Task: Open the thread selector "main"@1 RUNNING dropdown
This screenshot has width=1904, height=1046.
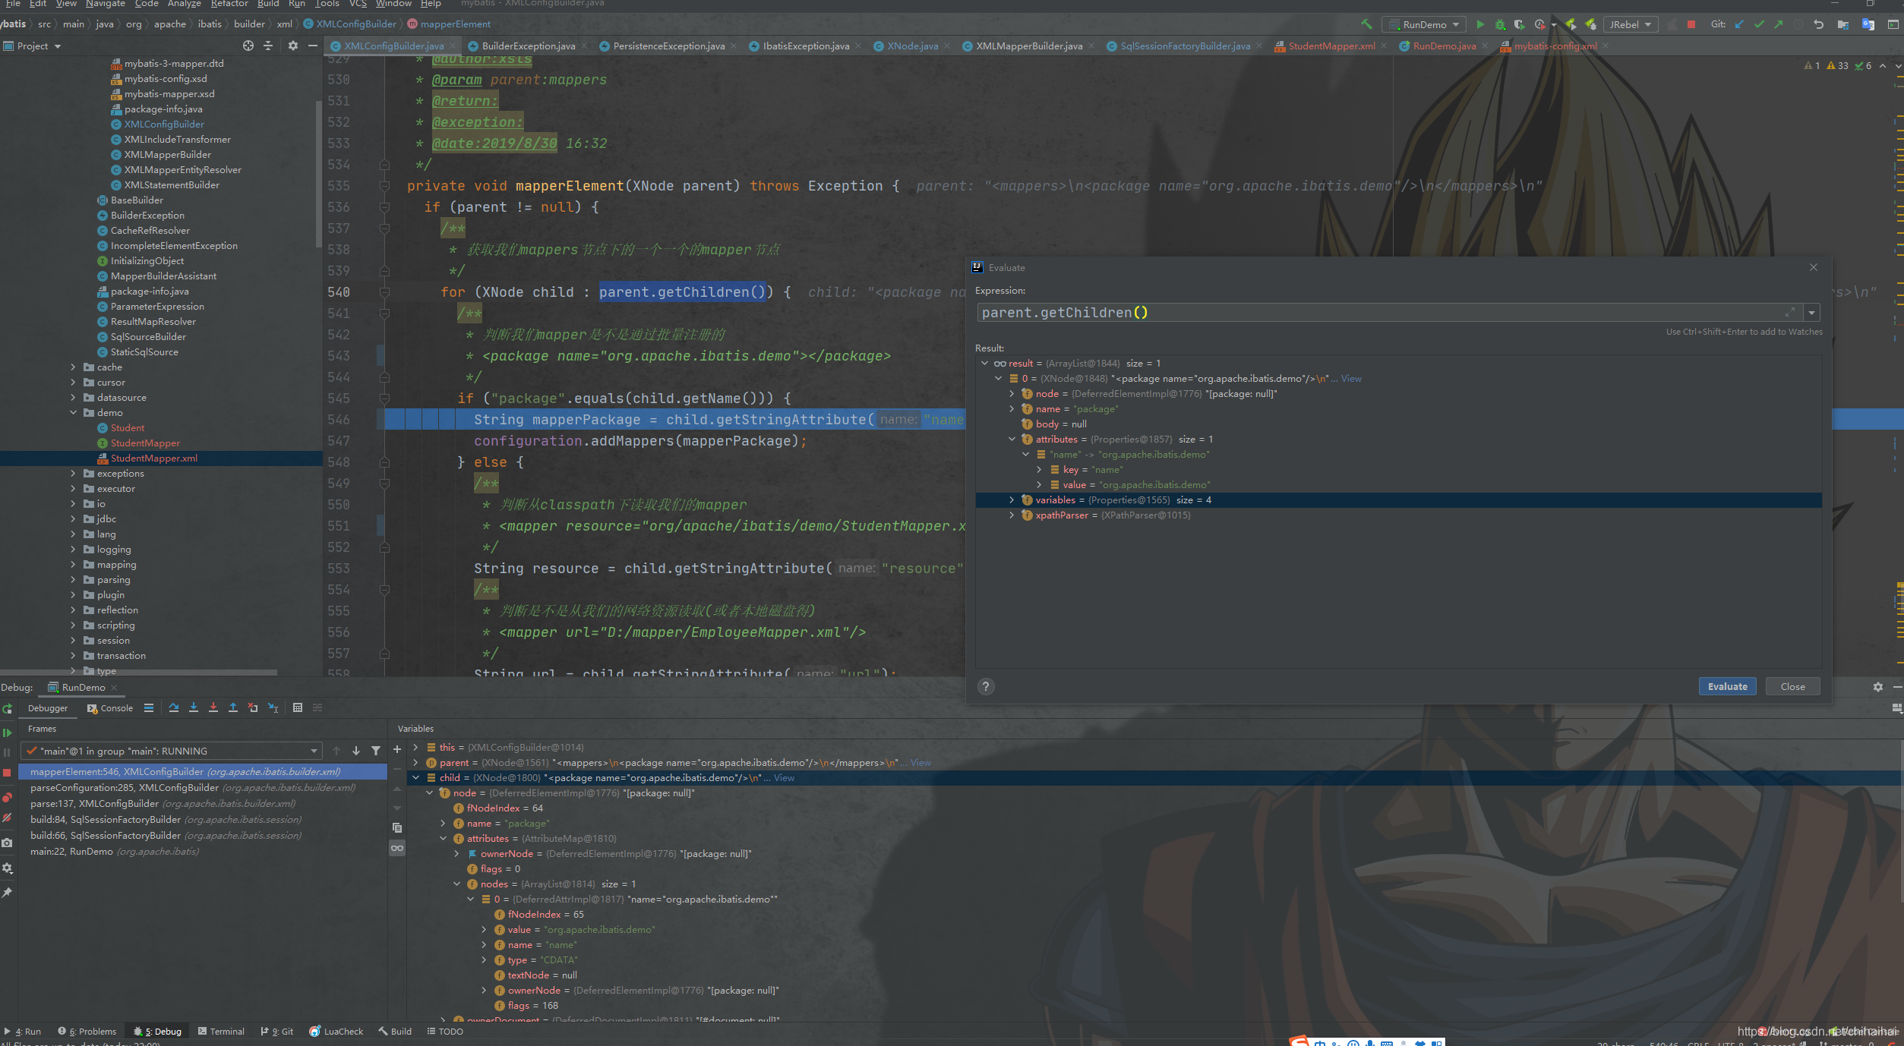Action: click(171, 751)
